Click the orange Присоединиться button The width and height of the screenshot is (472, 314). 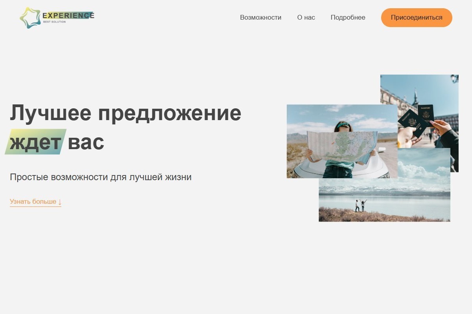417,18
